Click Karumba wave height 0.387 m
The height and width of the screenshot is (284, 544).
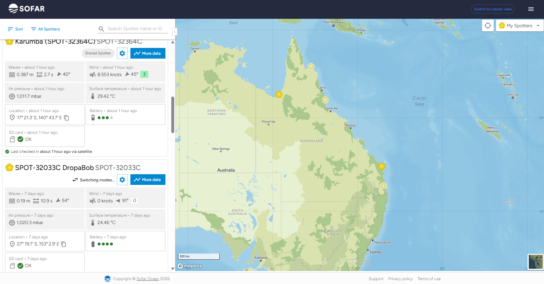pyautogui.click(x=25, y=74)
